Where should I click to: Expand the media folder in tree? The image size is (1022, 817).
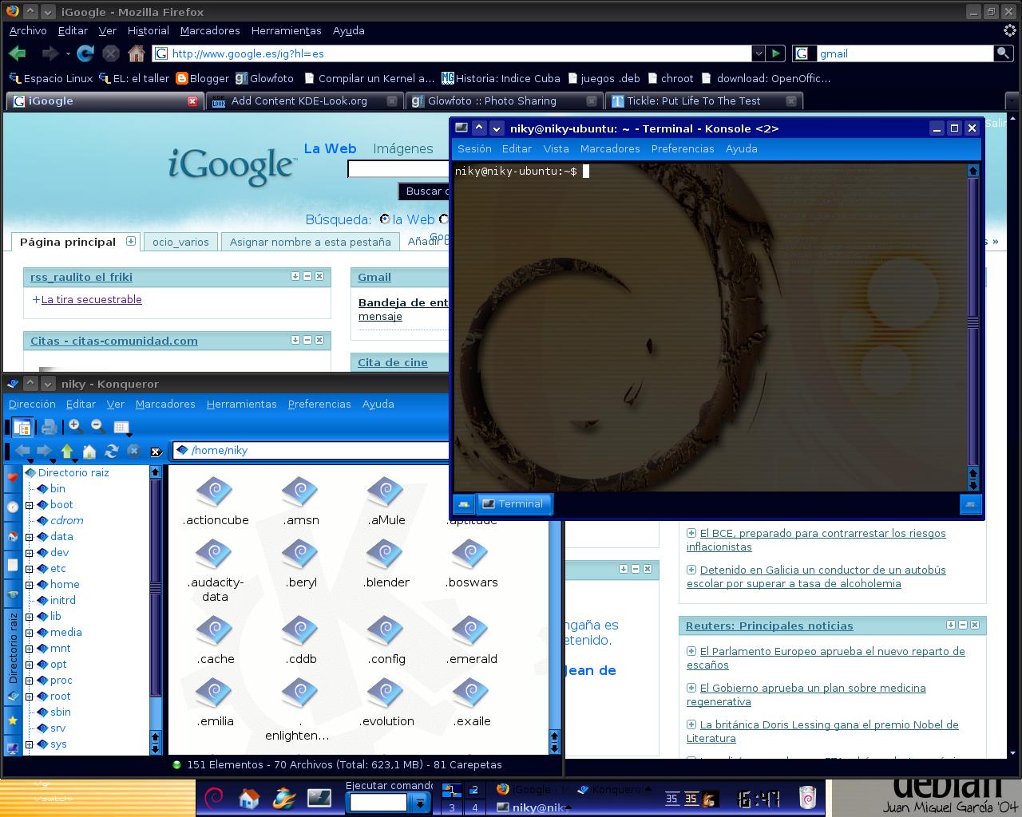[29, 633]
